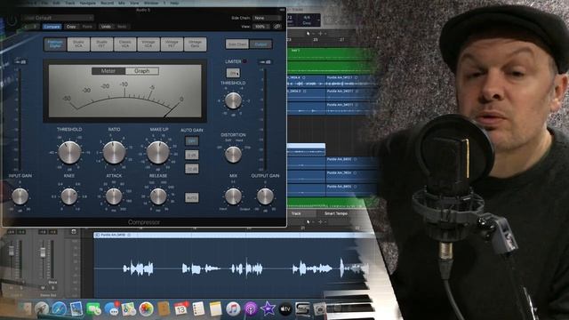
Task: Open the File menu
Action: coord(44,3)
